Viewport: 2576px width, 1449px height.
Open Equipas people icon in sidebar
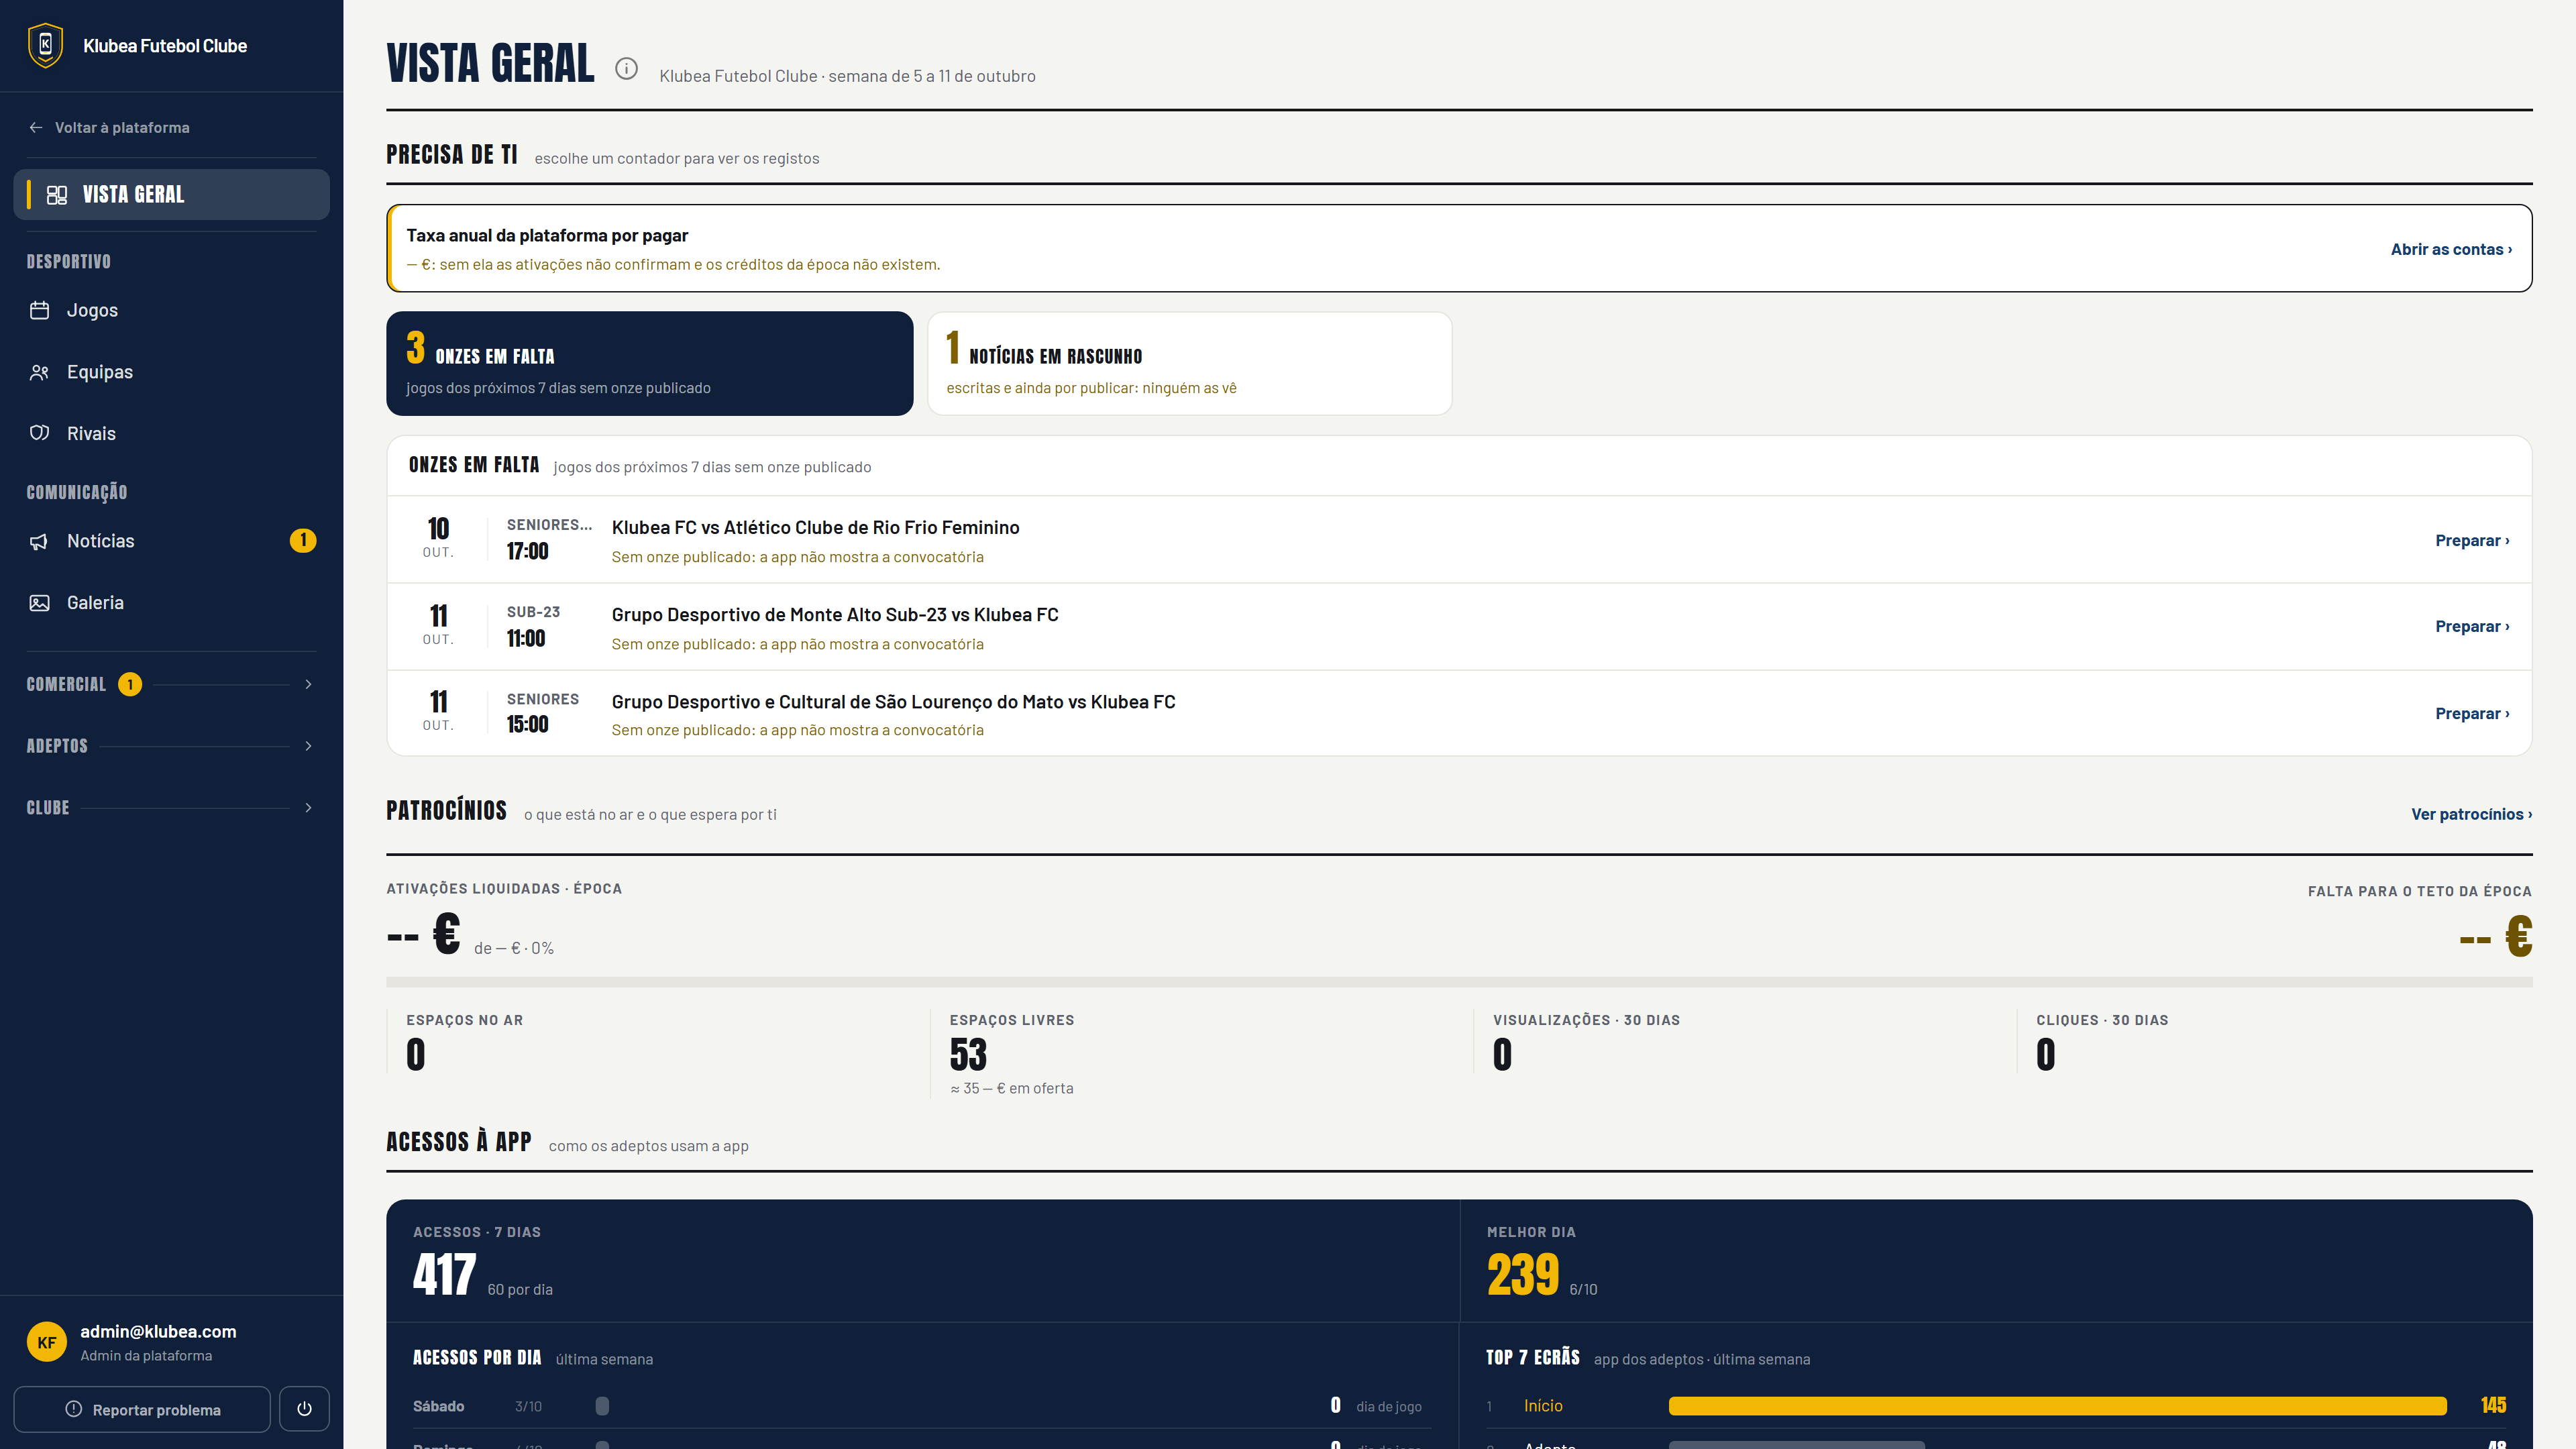coord(40,372)
